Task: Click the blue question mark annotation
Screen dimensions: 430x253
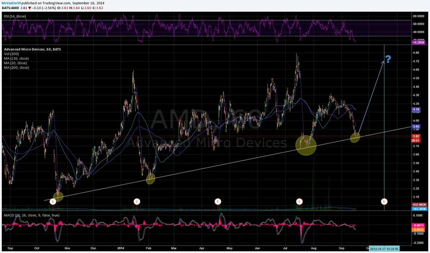Action: 388,59
